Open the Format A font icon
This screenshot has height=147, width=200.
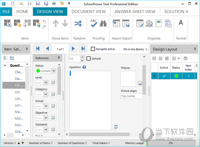click(181, 23)
